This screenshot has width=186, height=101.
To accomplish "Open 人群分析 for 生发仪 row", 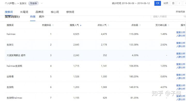I will click(181, 46).
